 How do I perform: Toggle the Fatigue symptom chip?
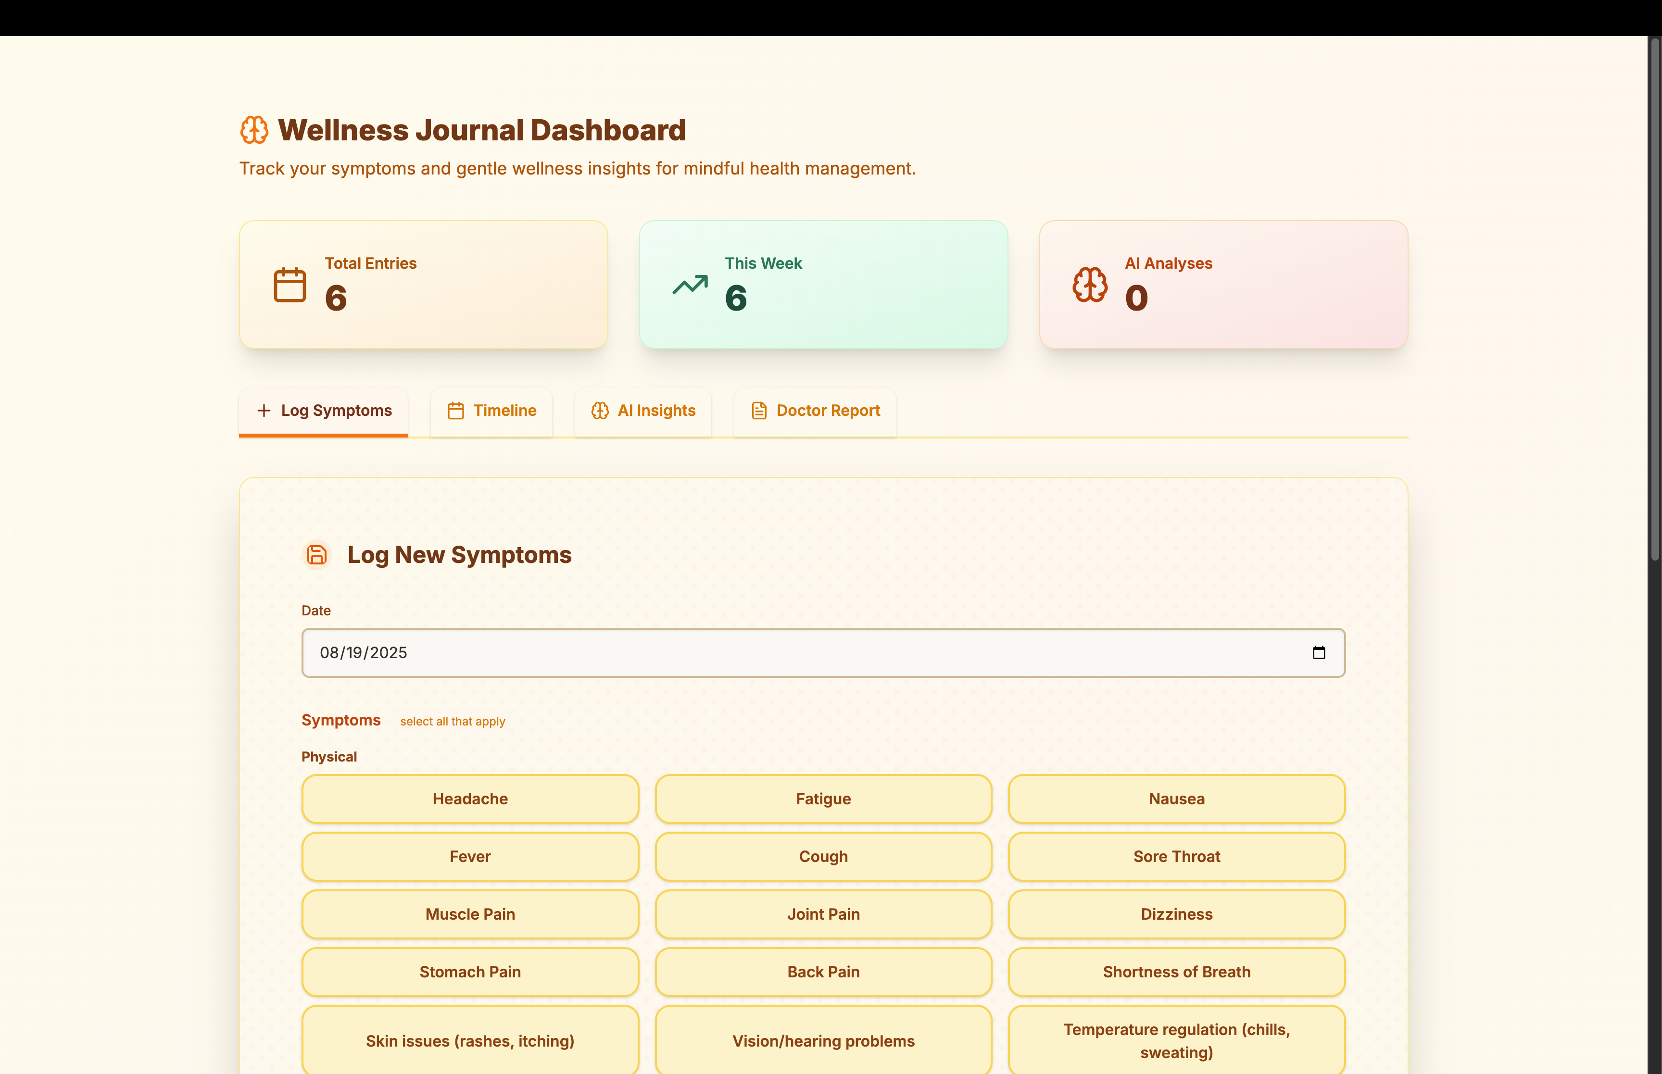coord(823,799)
